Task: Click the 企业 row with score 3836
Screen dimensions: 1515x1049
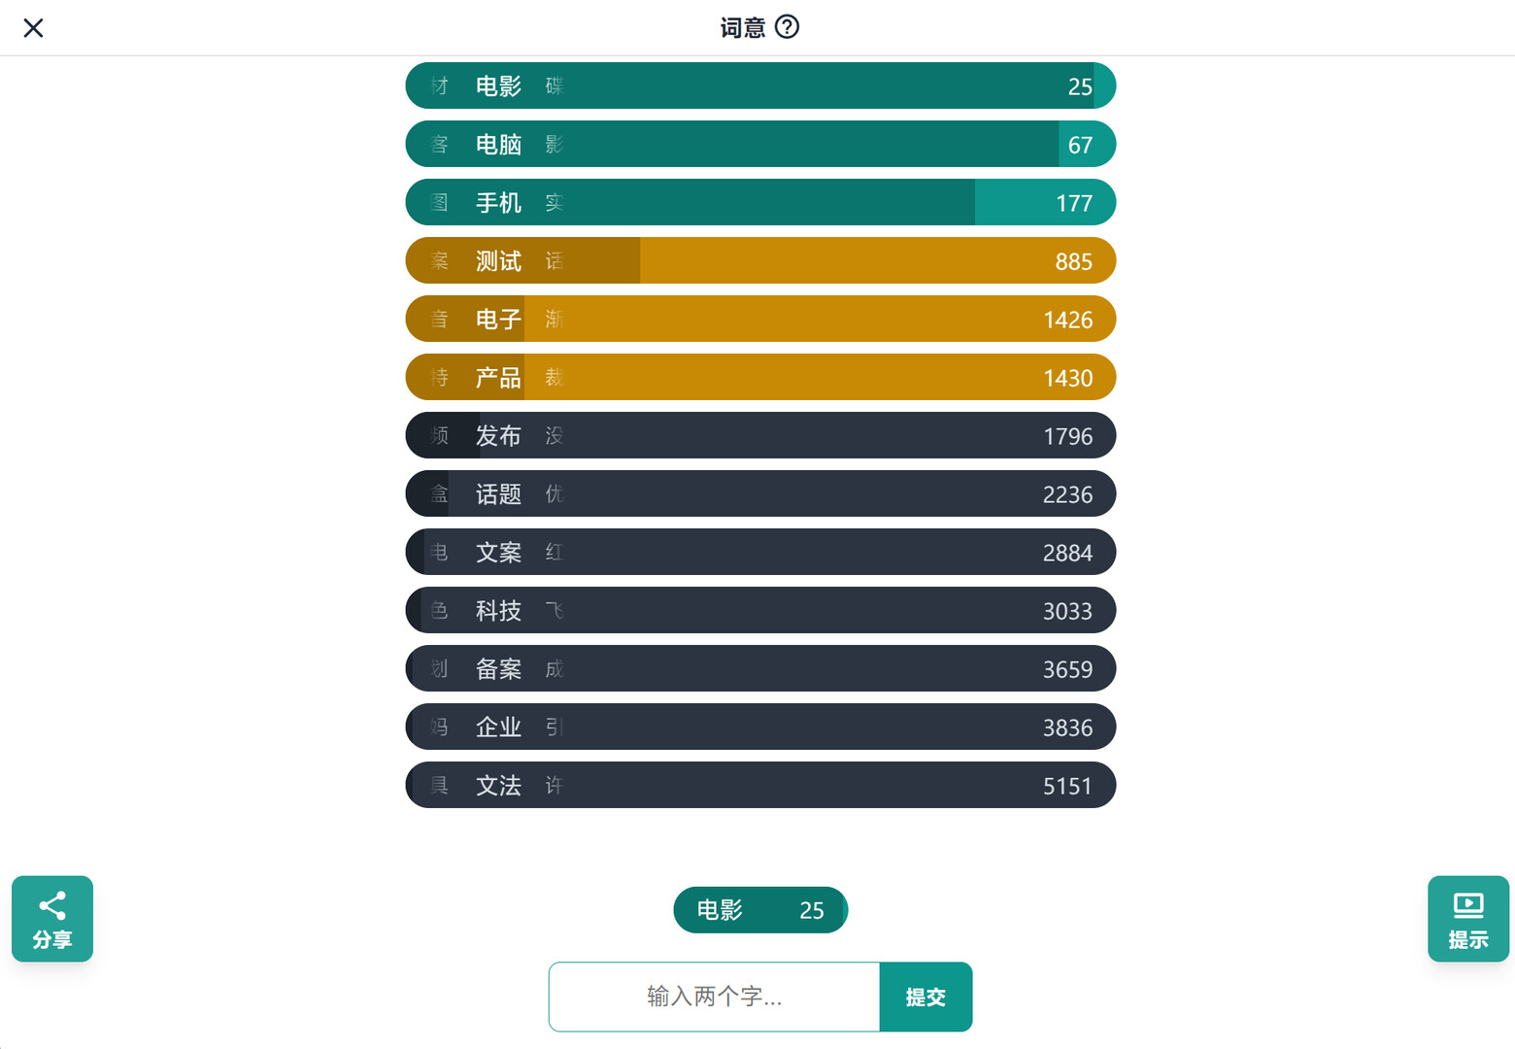Action: (760, 728)
